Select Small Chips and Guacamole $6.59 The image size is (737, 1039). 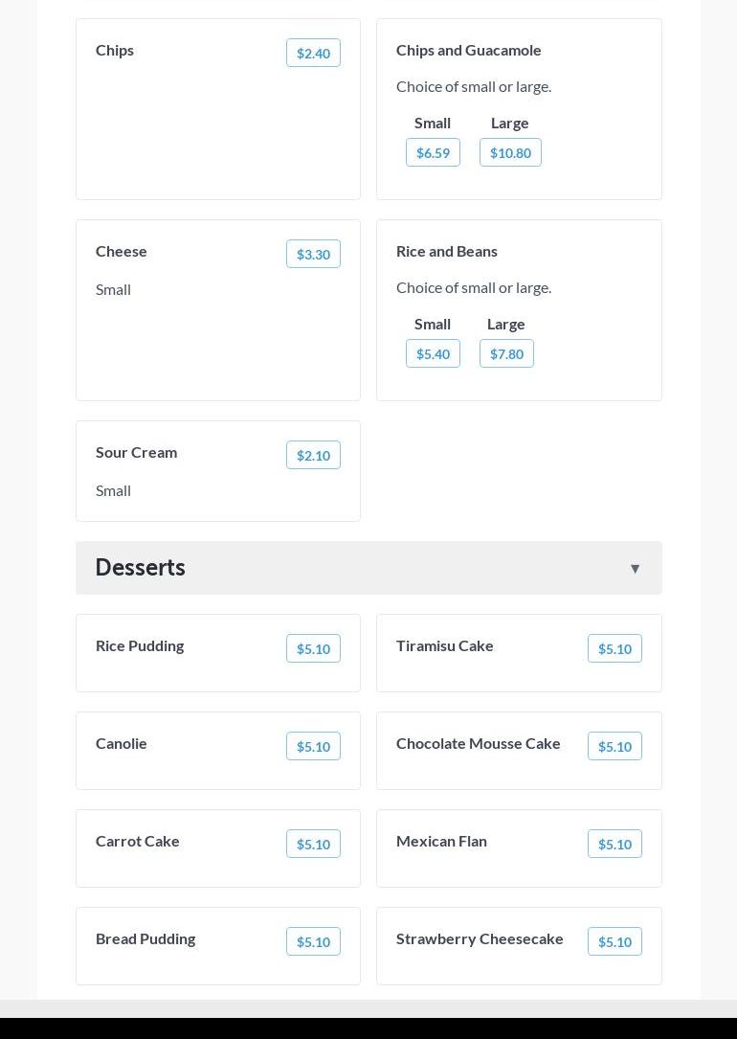click(433, 152)
